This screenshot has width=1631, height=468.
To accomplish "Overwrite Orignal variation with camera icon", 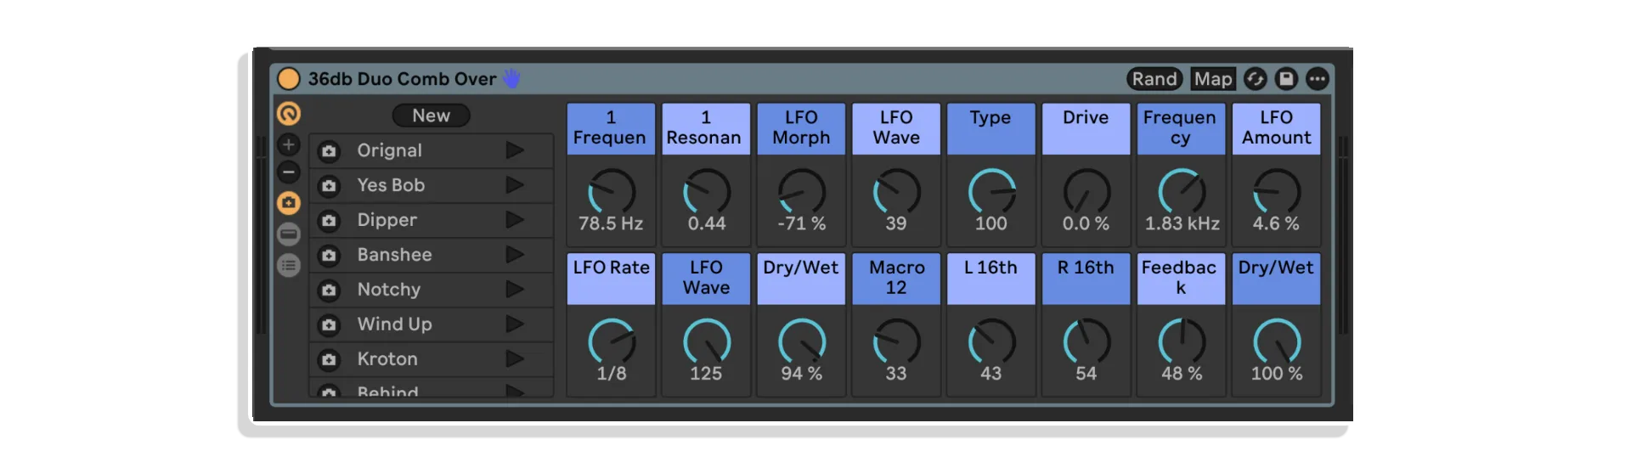I will tap(329, 151).
